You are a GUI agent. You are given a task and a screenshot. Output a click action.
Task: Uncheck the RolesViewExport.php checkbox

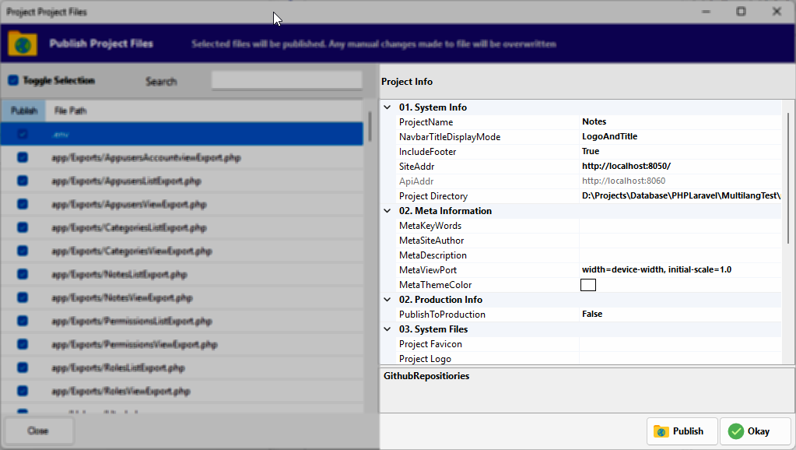(x=23, y=391)
